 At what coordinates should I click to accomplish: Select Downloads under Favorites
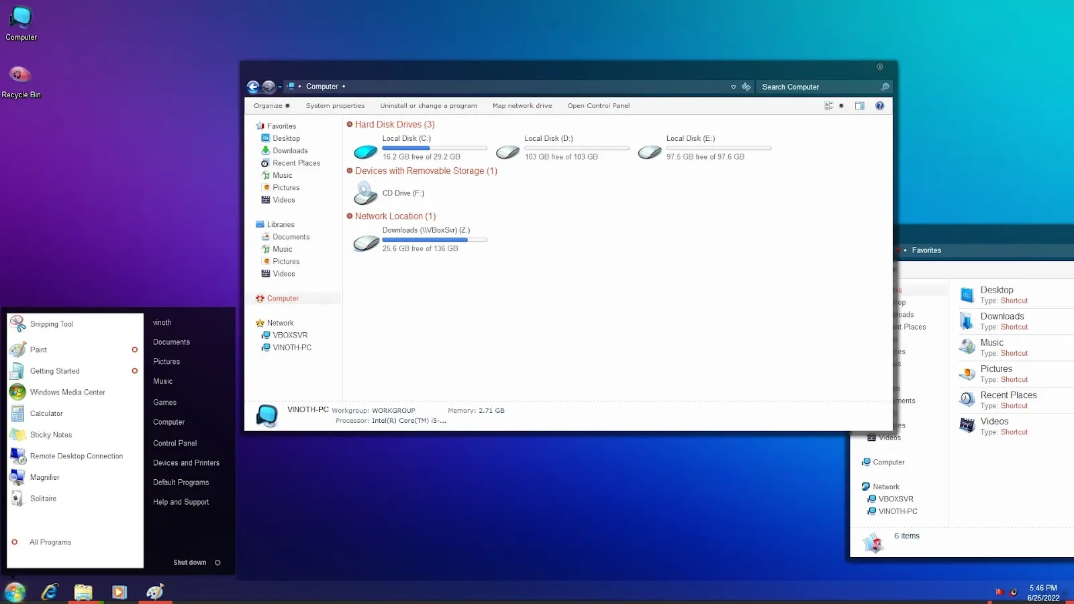pyautogui.click(x=290, y=151)
